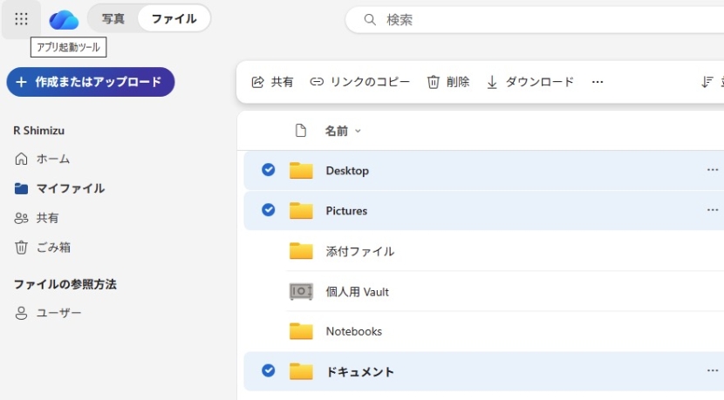724x400 pixels.
Task: Click the Pictures folder icon
Action: [301, 210]
